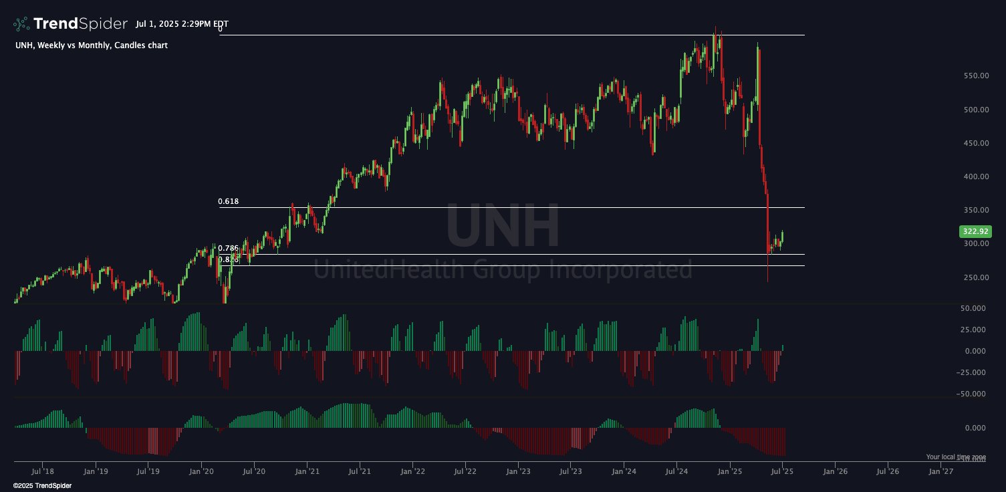Screen dimensions: 1006x492
Task: Click the Jan '19 date axis label
Action: click(95, 471)
